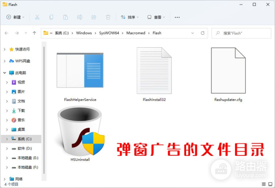This screenshot has width=275, height=188.
Task: Select 文档 in the navigation pane
Action: 21,101
